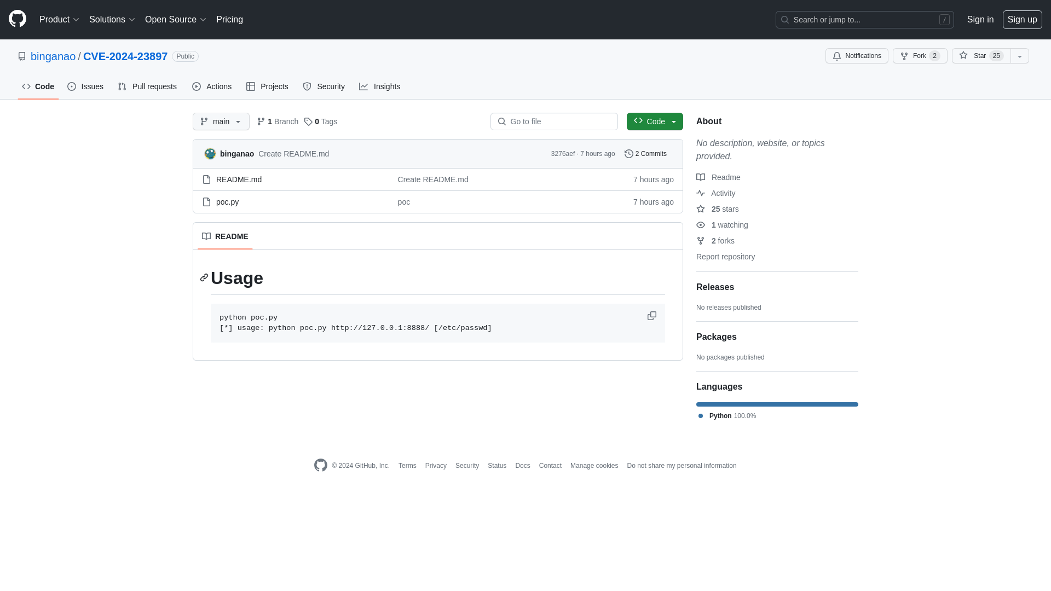The image size is (1051, 591).
Task: Switch to the Security tab
Action: (324, 86)
